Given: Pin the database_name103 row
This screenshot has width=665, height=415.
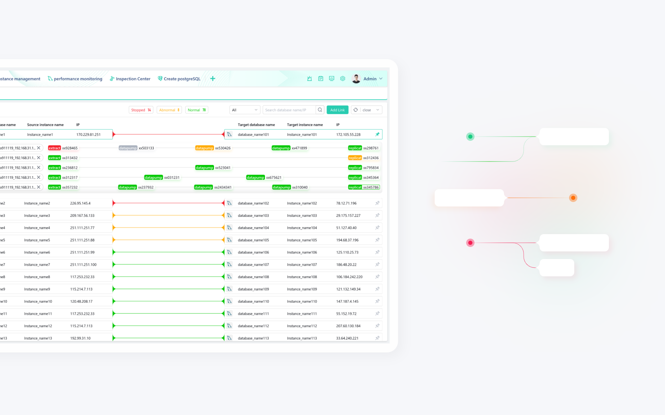Looking at the screenshot, I should tap(377, 215).
